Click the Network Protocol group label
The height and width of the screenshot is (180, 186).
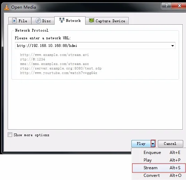(x=32, y=30)
